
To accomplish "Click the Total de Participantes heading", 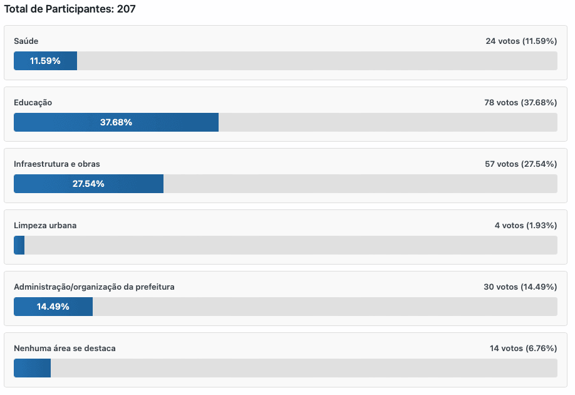I will point(70,9).
